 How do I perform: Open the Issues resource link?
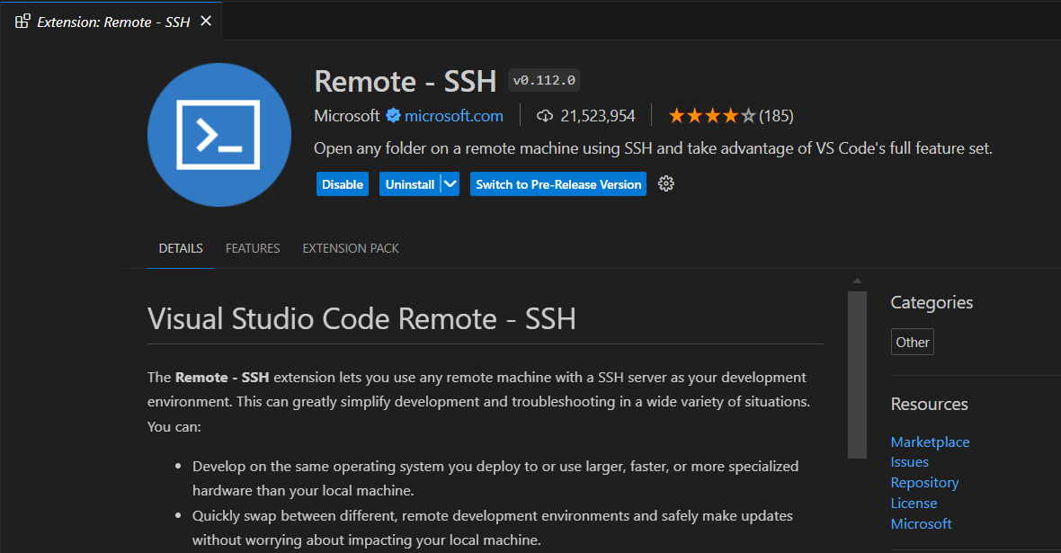point(909,462)
